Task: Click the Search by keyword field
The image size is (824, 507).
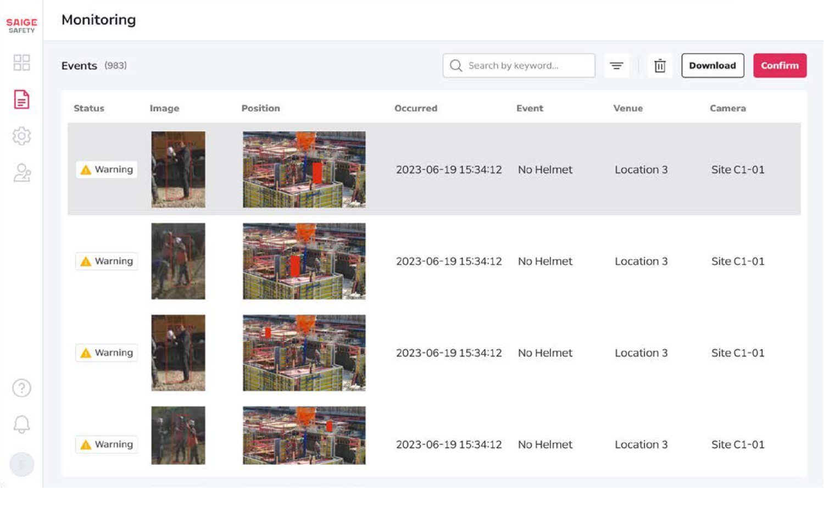Action: point(519,65)
